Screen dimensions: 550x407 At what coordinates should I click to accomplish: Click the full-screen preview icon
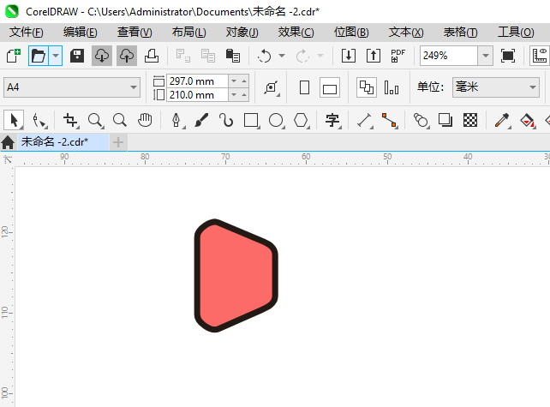click(508, 56)
